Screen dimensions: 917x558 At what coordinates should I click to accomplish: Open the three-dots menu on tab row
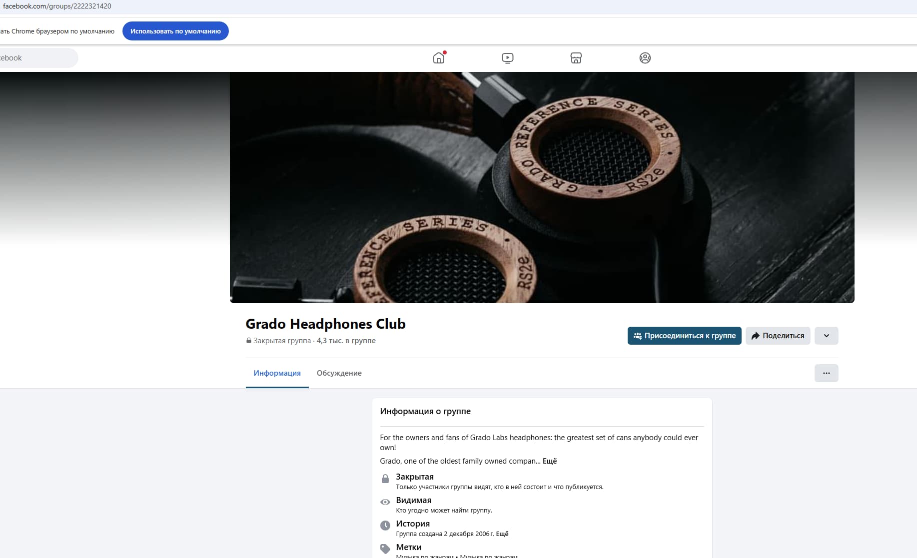[826, 373]
